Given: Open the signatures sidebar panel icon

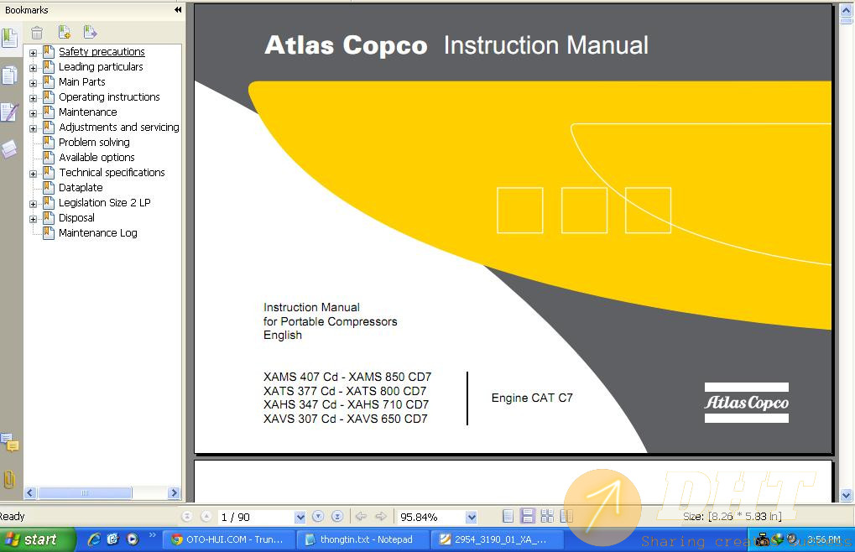Looking at the screenshot, I should click(x=9, y=112).
